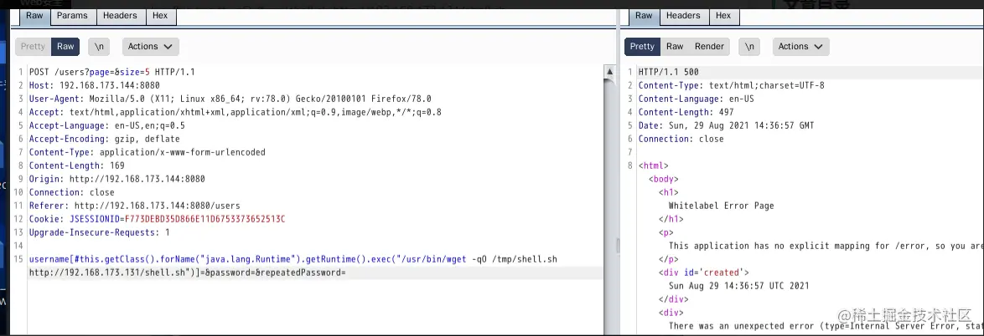Click response Content-Language line
Screen dimensions: 984x336
696,99
